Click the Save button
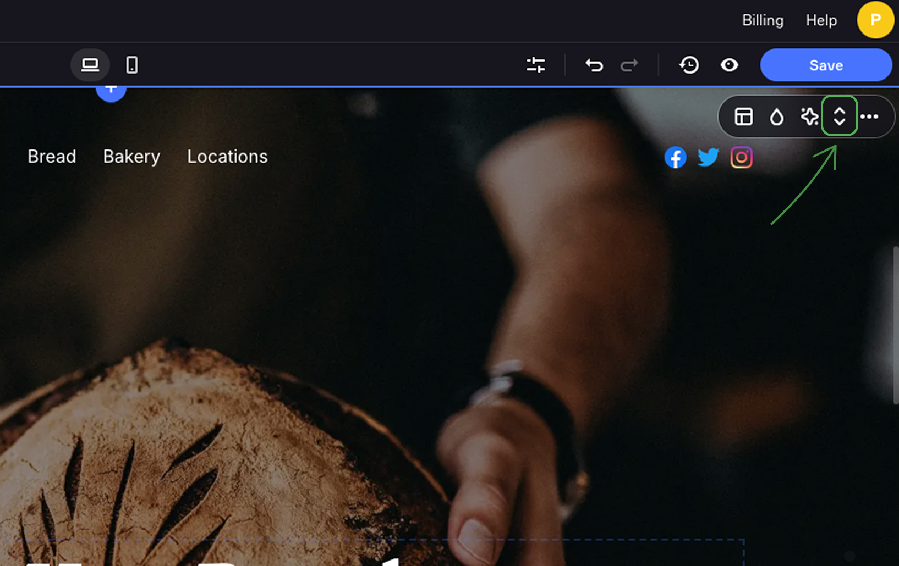The width and height of the screenshot is (899, 566). 825,65
